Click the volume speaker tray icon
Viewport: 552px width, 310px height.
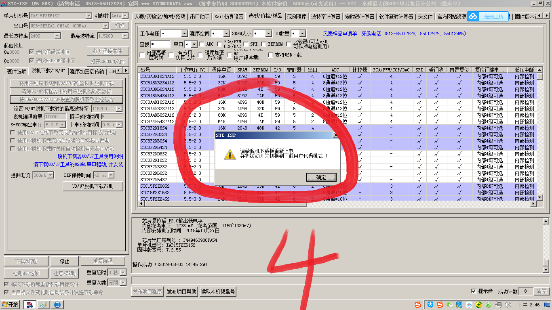point(508,305)
